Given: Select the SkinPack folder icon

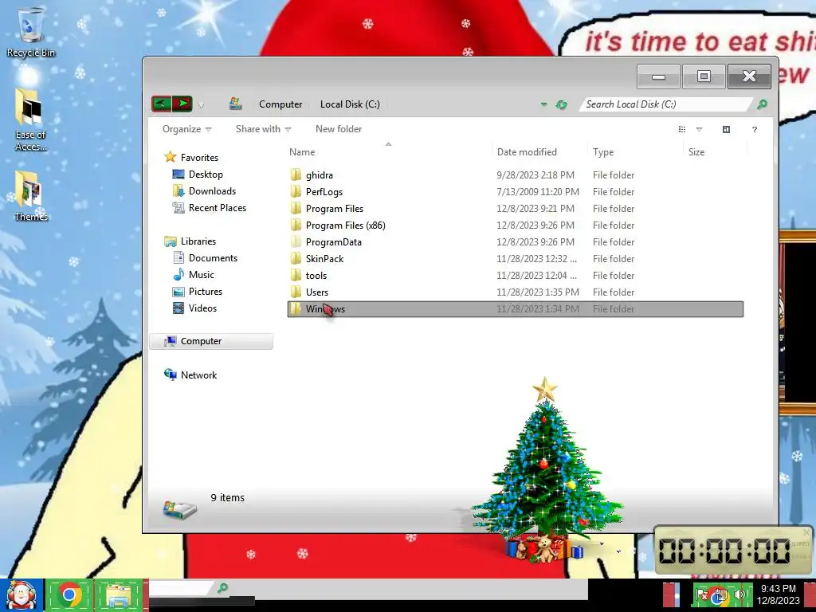Looking at the screenshot, I should pos(296,259).
